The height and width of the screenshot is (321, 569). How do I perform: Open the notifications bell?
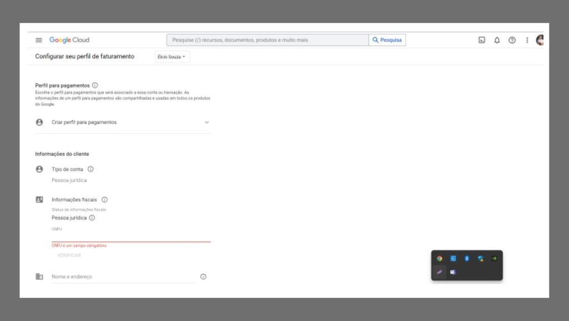coord(497,40)
